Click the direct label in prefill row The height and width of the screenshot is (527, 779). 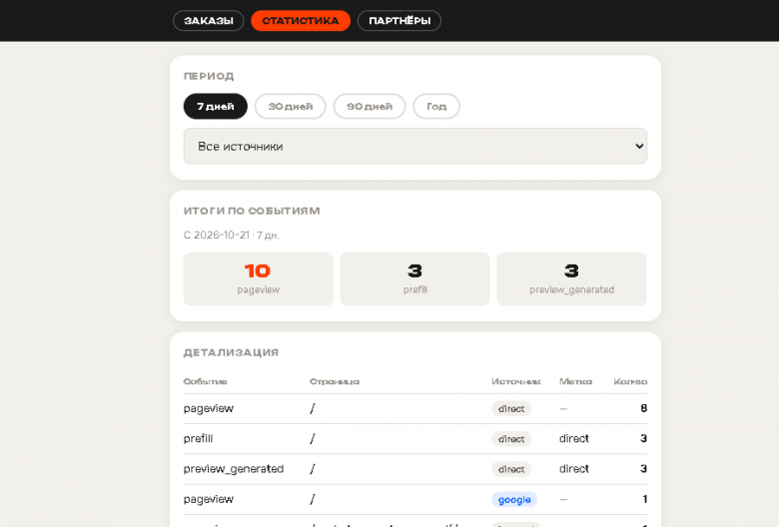coord(574,438)
